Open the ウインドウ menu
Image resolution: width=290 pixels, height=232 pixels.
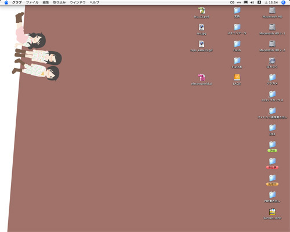point(78,2)
